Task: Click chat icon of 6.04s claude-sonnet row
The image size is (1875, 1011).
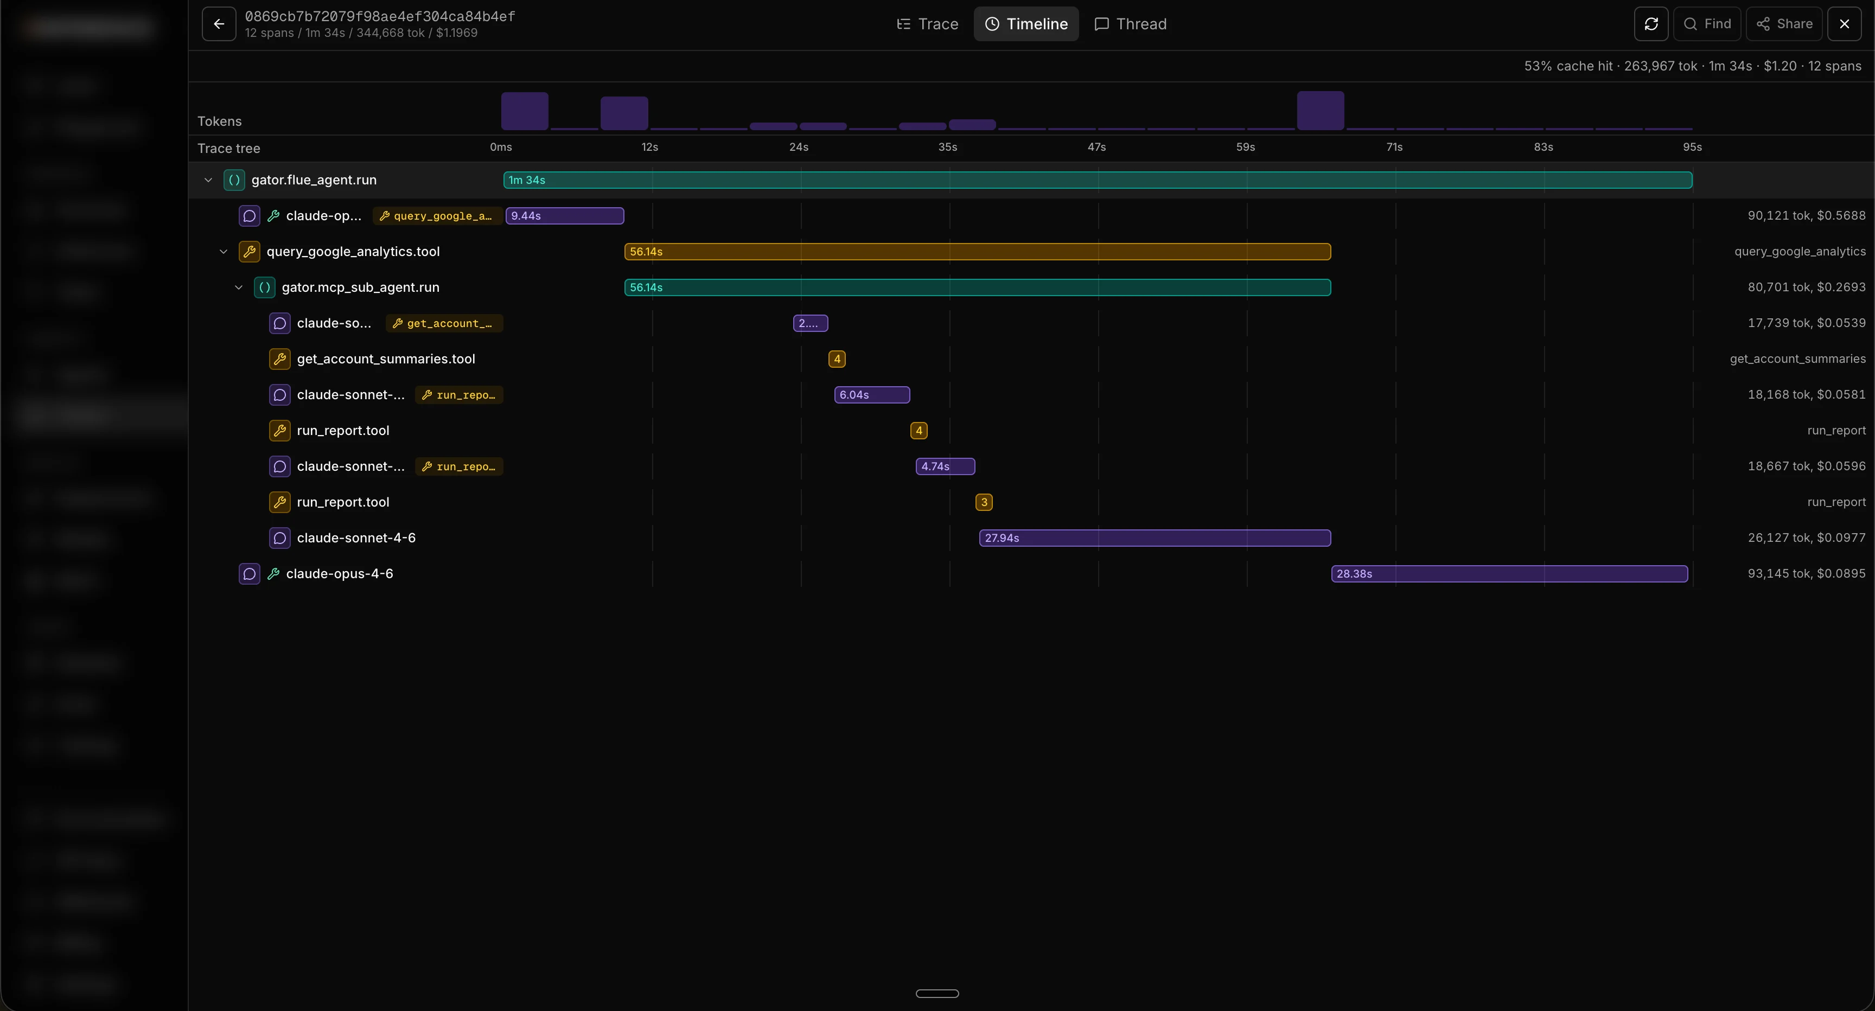Action: [x=279, y=394]
